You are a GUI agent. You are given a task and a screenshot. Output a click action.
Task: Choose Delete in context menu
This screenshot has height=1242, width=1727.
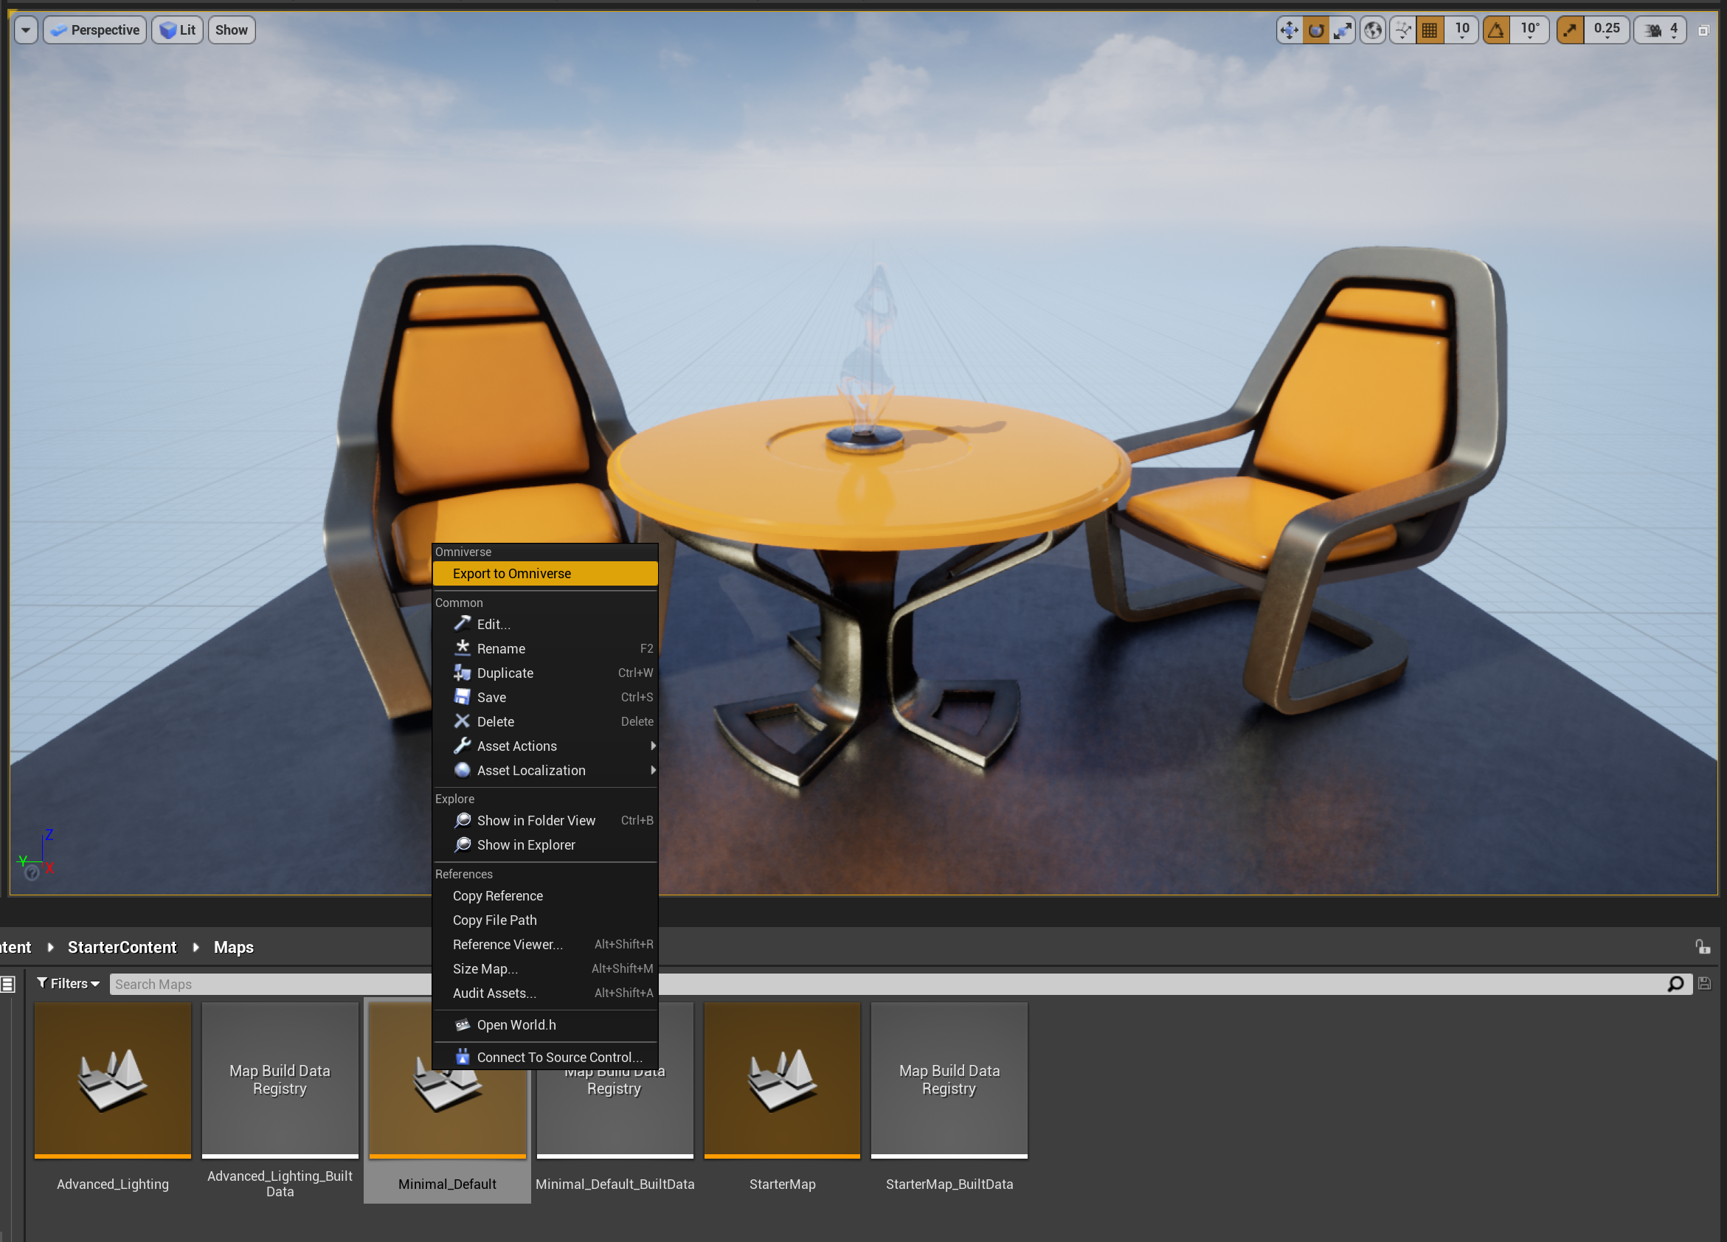tap(545, 722)
